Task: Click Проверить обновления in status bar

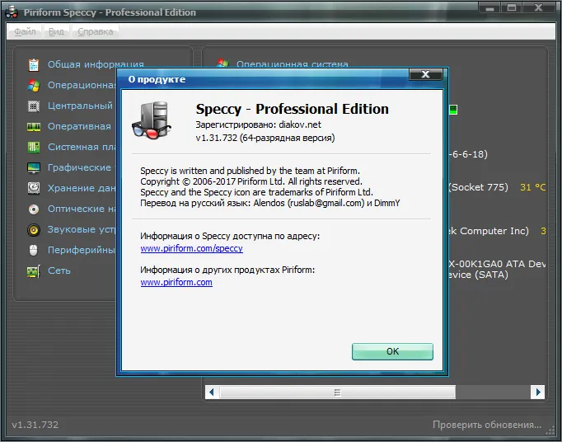Action: point(487,425)
